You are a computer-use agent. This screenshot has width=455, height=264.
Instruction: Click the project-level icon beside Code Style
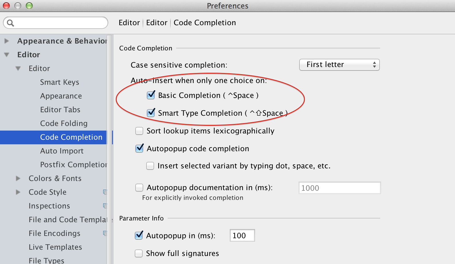pyautogui.click(x=105, y=192)
